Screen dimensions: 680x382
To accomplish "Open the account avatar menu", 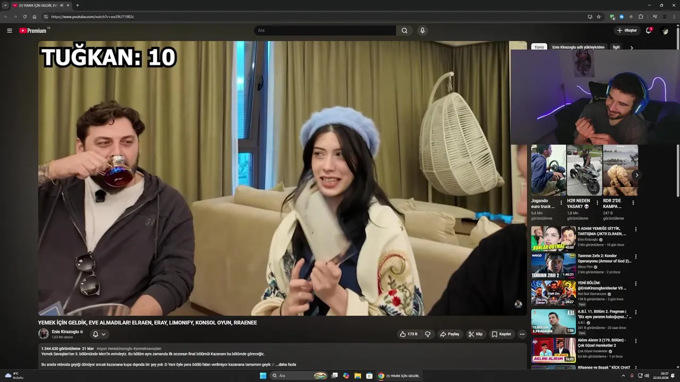I will [665, 31].
